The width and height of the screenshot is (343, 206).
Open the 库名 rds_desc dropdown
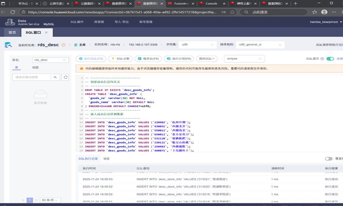point(50,60)
